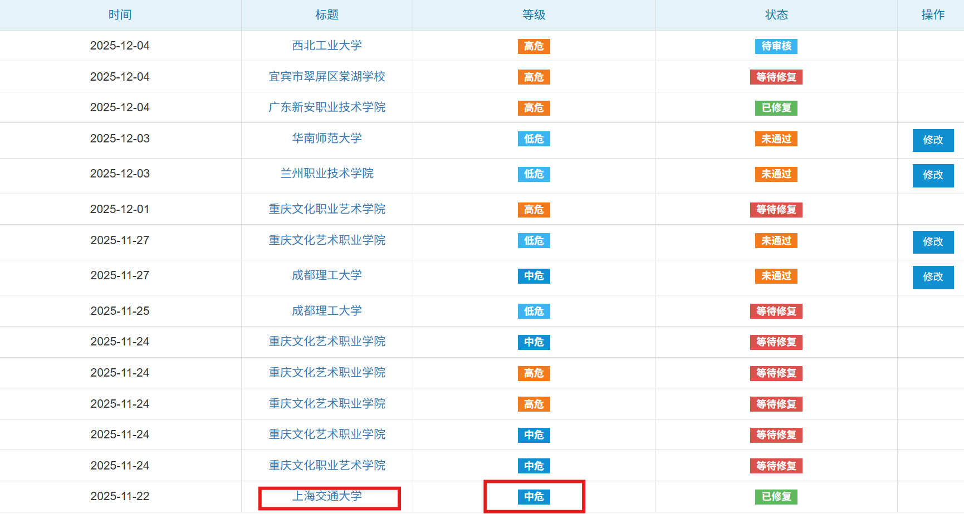964x514 pixels.
Task: Select the 兰州职业技术学院 link
Action: click(x=327, y=174)
